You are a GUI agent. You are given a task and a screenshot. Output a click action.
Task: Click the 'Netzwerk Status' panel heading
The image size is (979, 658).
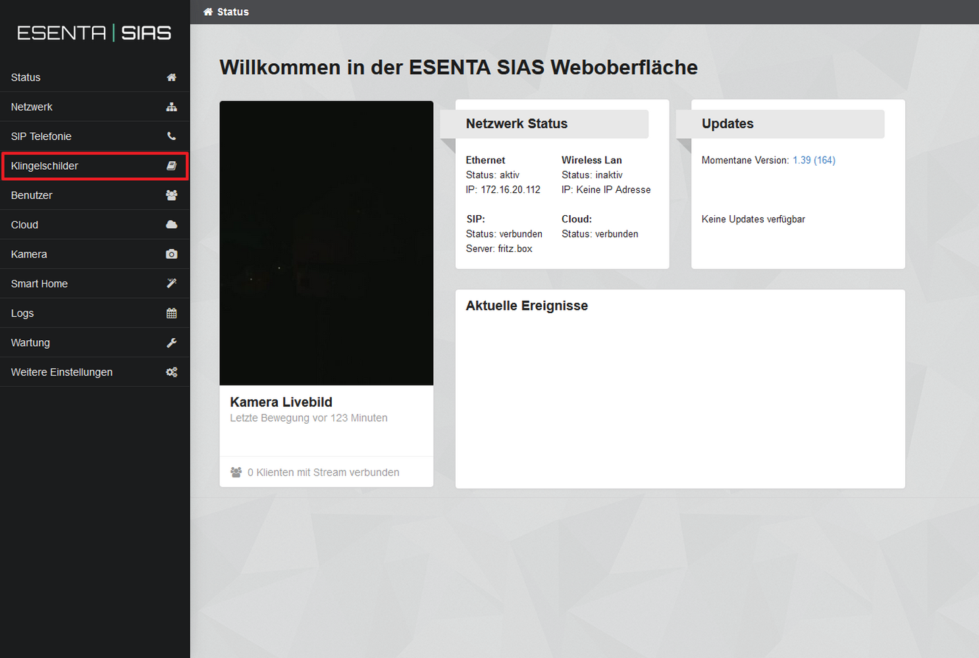tap(517, 124)
